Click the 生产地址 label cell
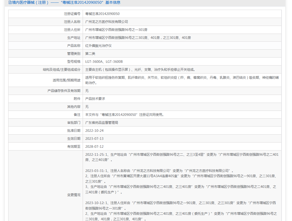 tap(46, 38)
